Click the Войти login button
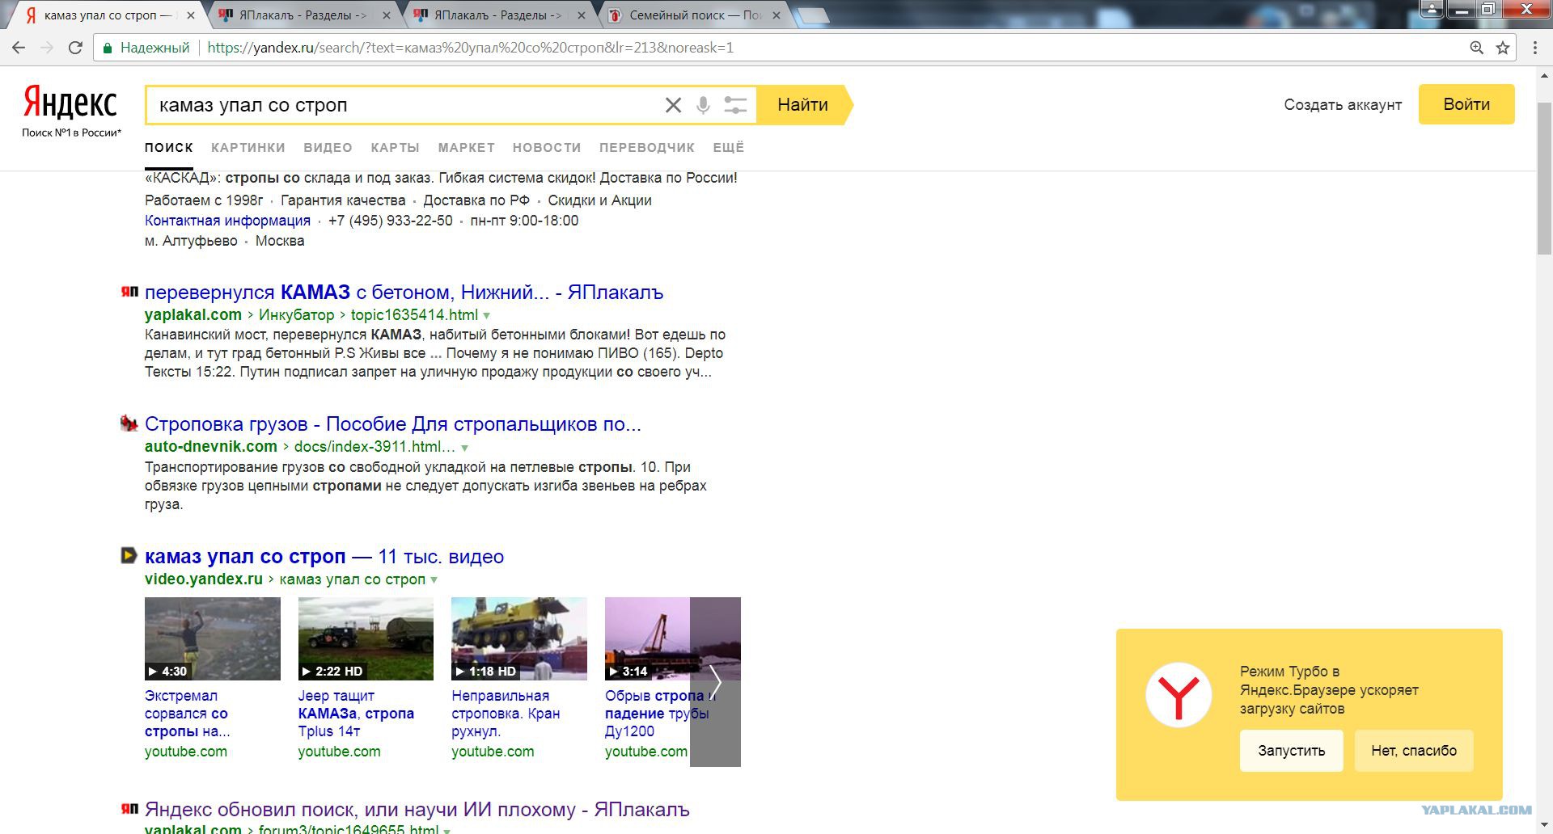1553x834 pixels. pos(1466,104)
